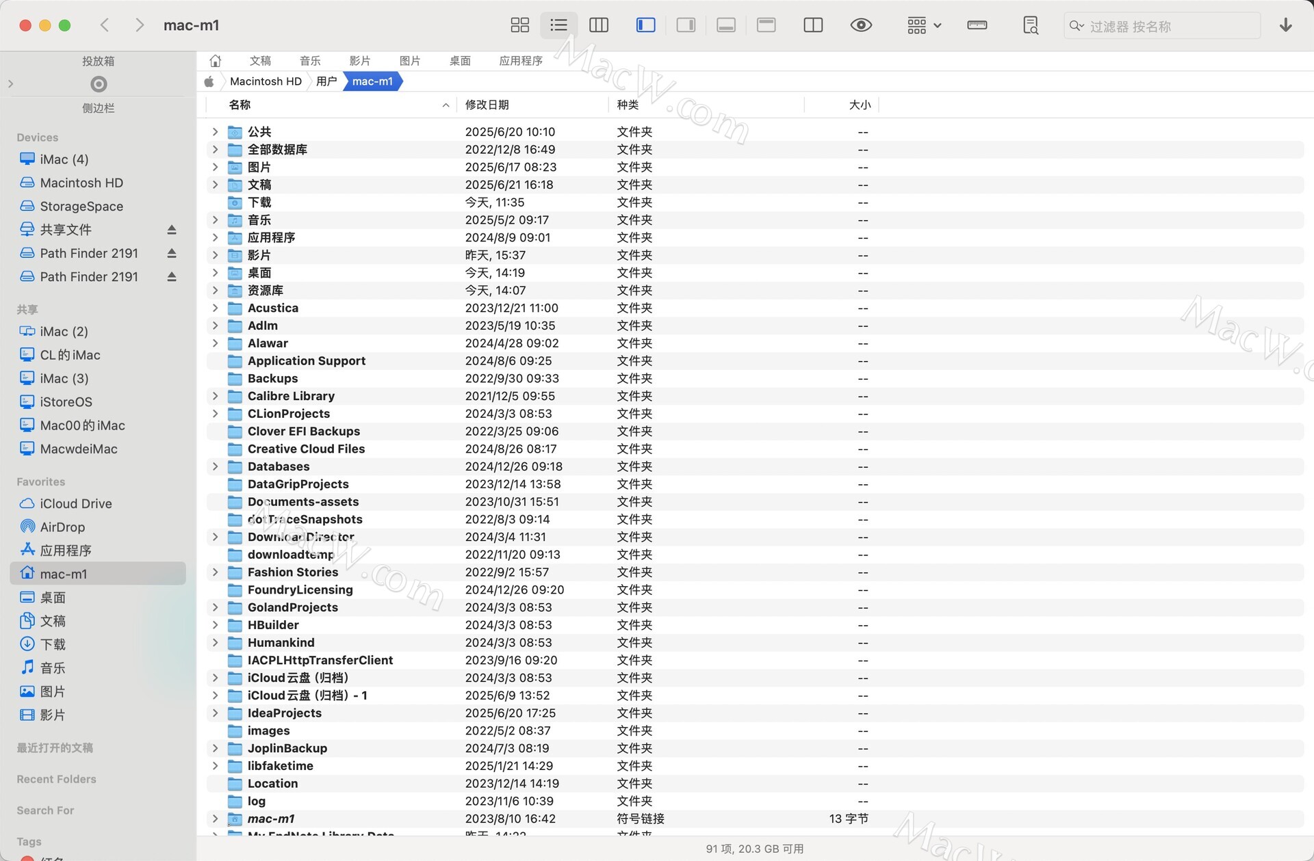
Task: Click the Apple icon in path bar
Action: click(209, 81)
